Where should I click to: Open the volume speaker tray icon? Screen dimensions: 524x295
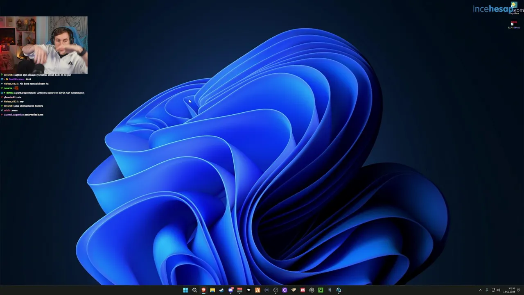498,290
